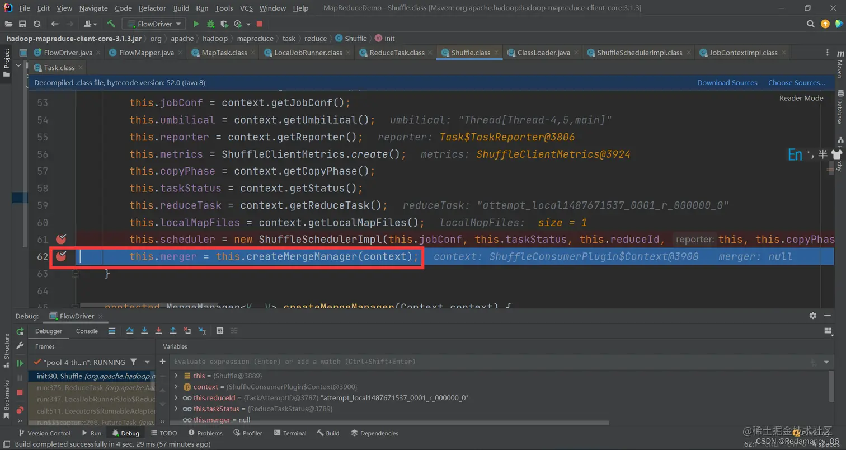Open the Profiler tool window
The height and width of the screenshot is (450, 846).
point(247,433)
